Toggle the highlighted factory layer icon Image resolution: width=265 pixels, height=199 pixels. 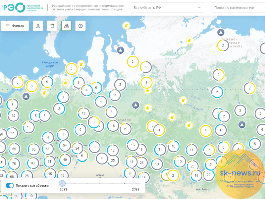pos(66,26)
